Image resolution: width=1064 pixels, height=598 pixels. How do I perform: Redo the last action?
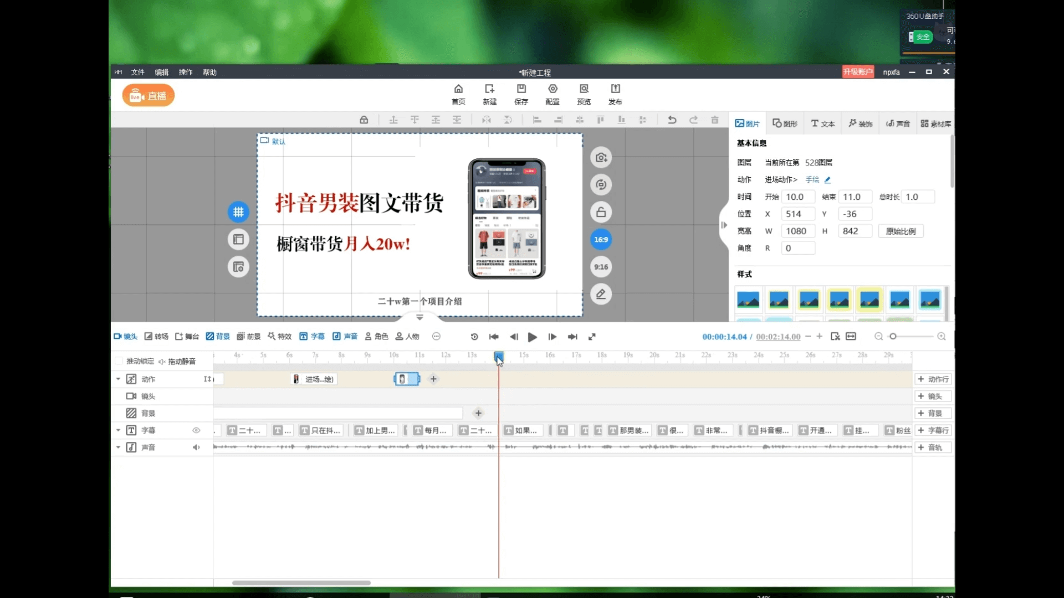pos(693,120)
